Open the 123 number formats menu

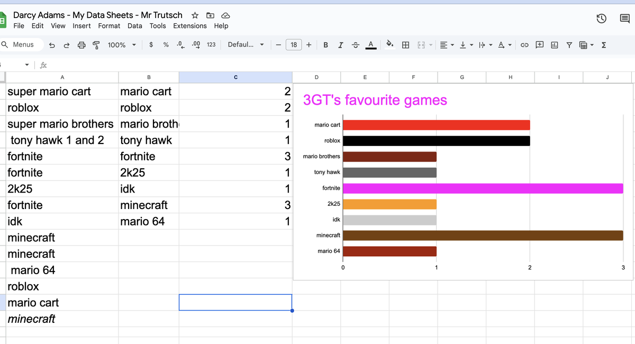point(211,44)
